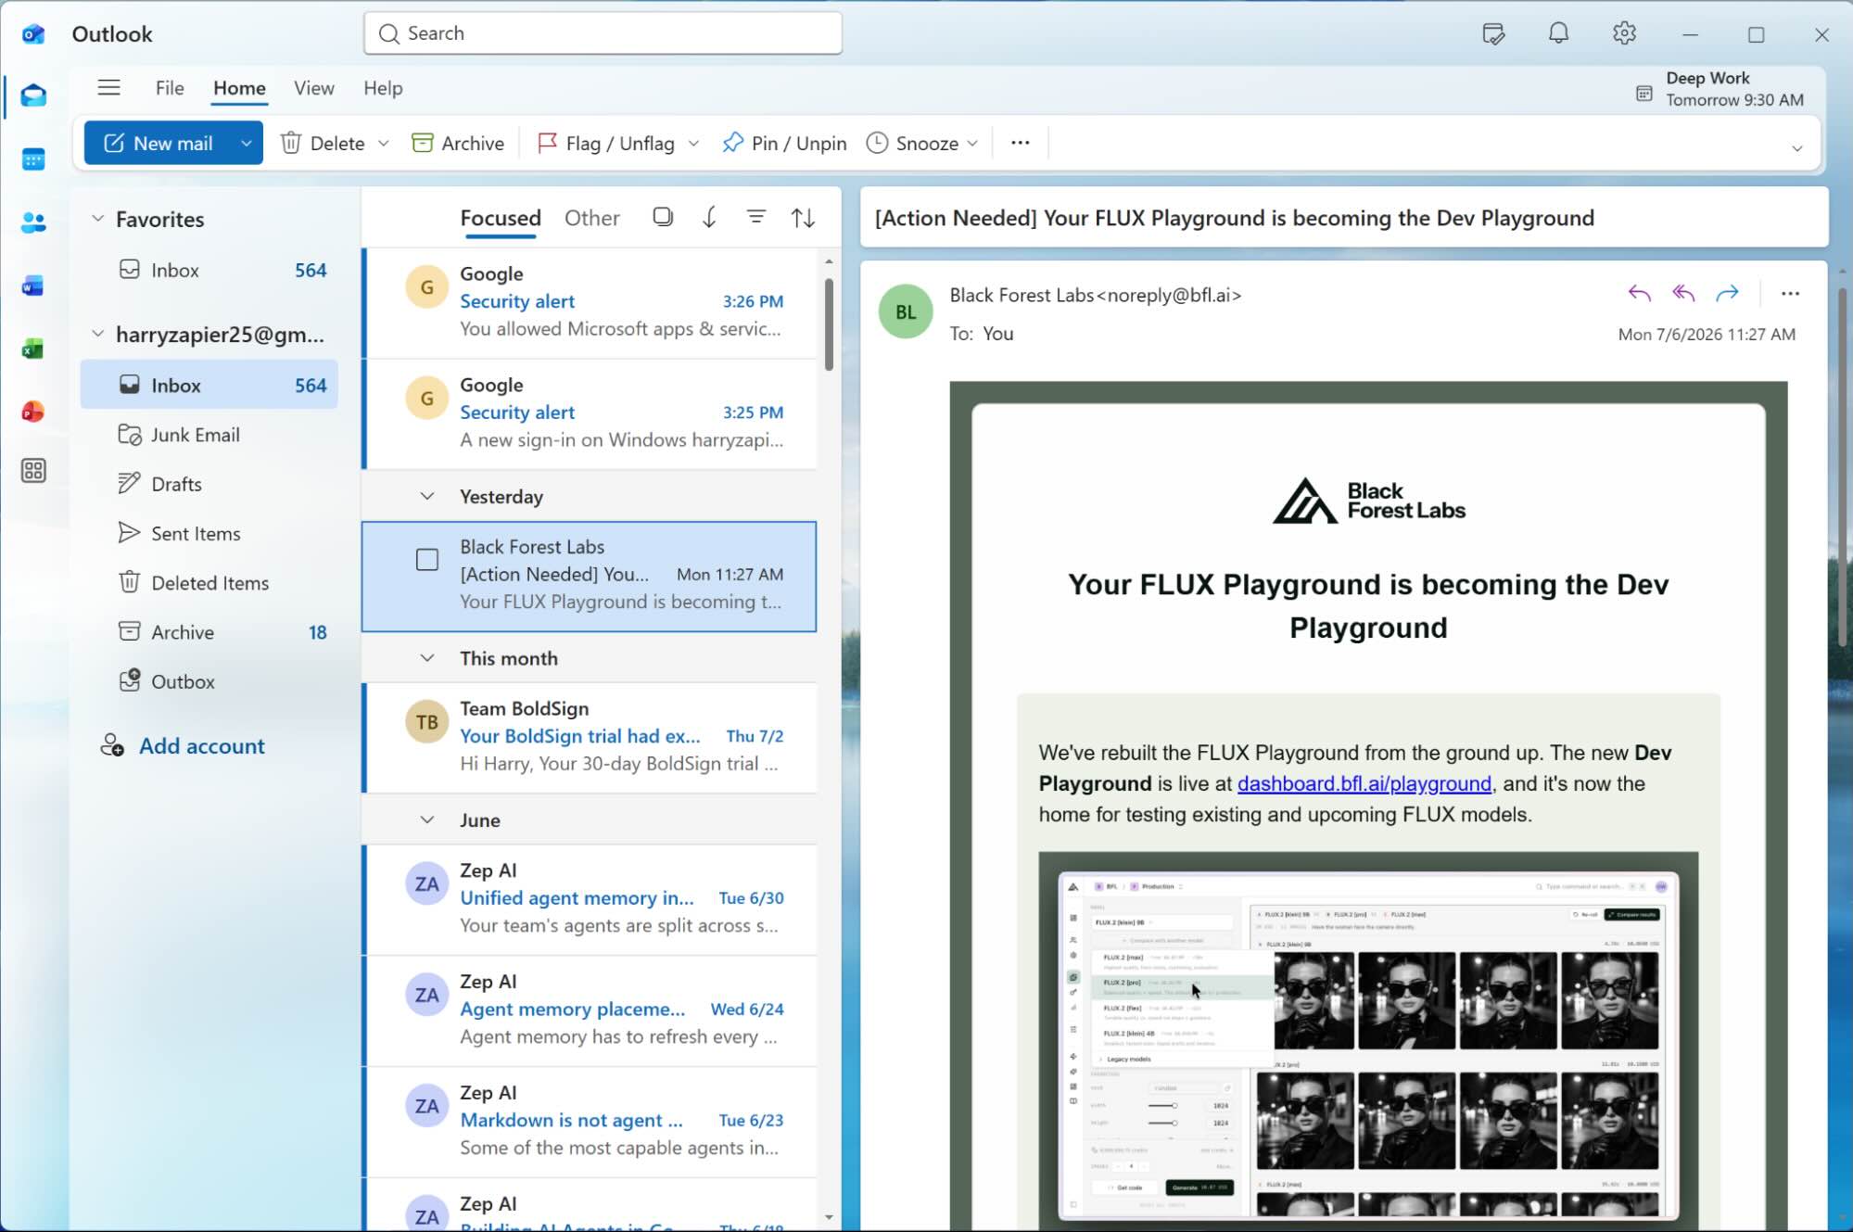
Task: Click the Delete button in ribbon
Action: [x=323, y=143]
